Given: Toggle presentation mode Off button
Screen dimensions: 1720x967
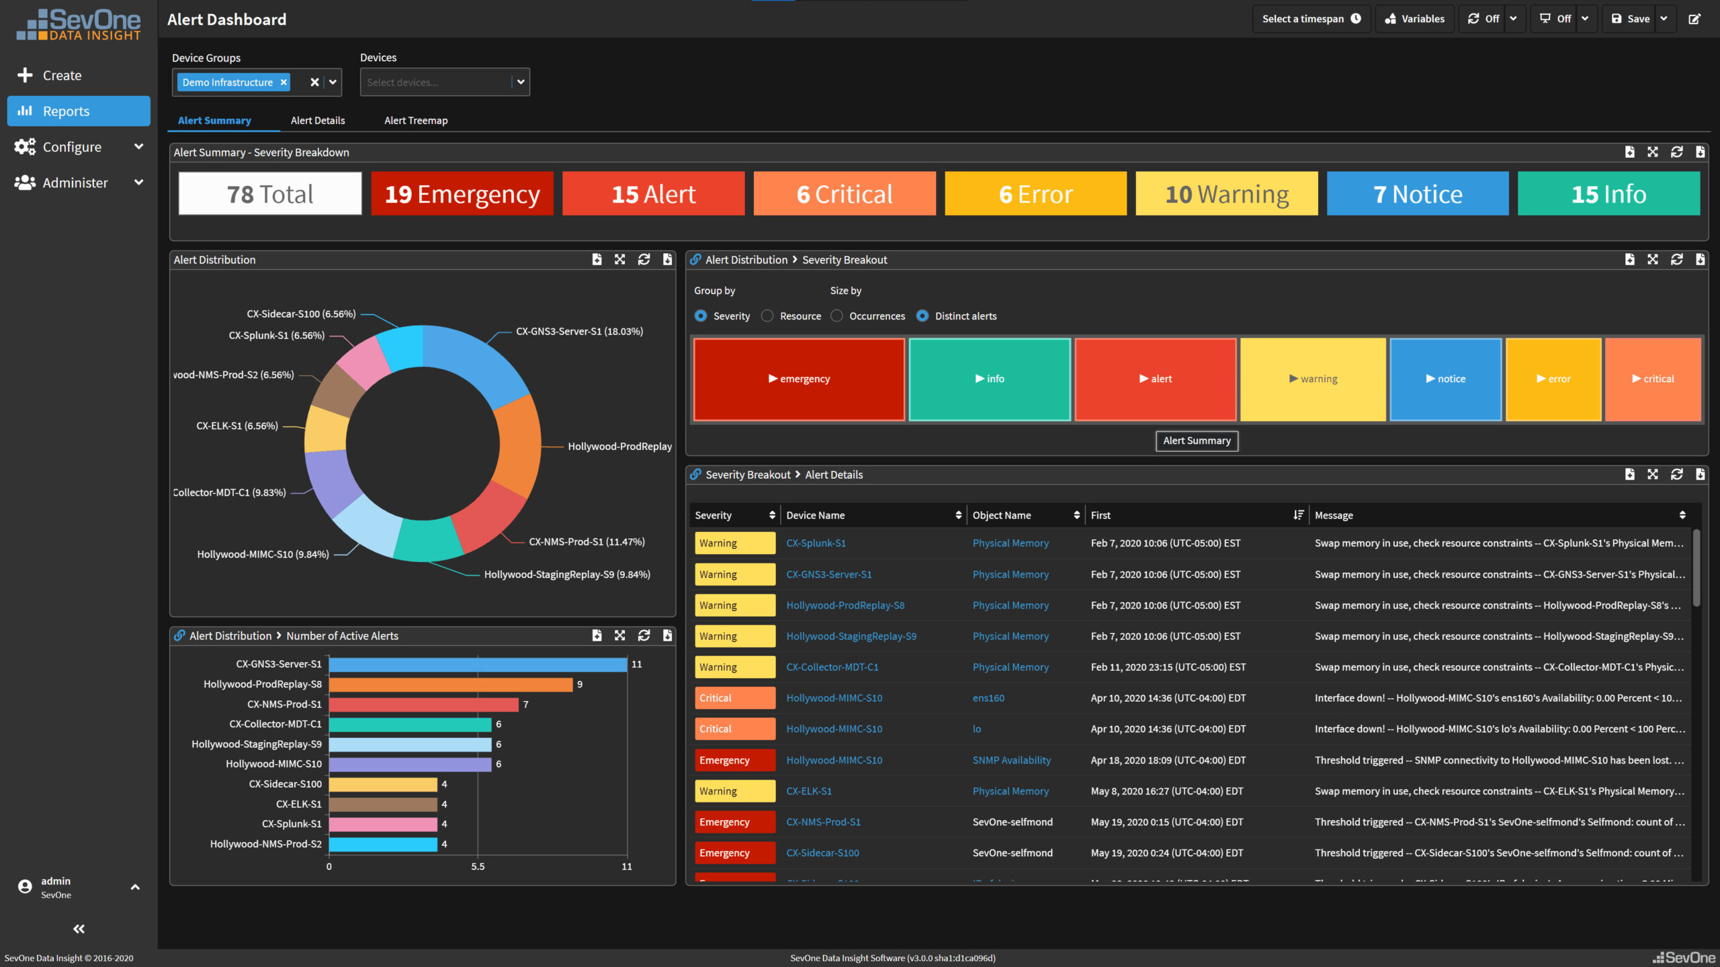Looking at the screenshot, I should pyautogui.click(x=1555, y=19).
